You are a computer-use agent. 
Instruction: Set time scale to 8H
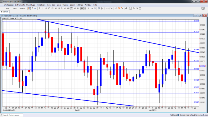[x=68, y=8]
